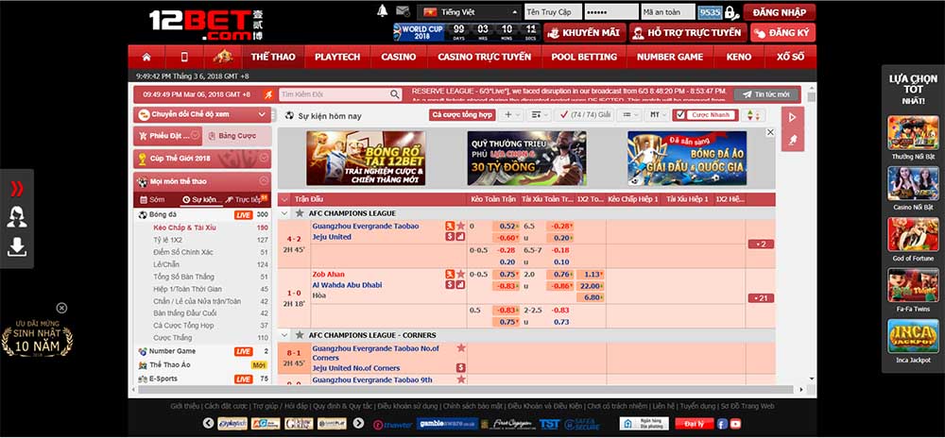Collapse the AFC Champions League - Corners chevron
945x438 pixels.
(x=285, y=335)
